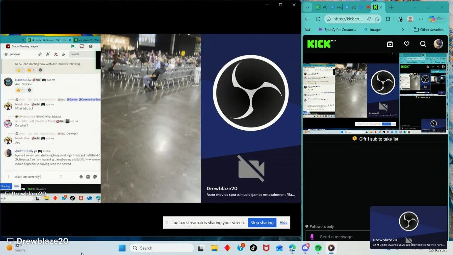Refresh the Kick page in Edge
This screenshot has width=453, height=255.
[318, 19]
